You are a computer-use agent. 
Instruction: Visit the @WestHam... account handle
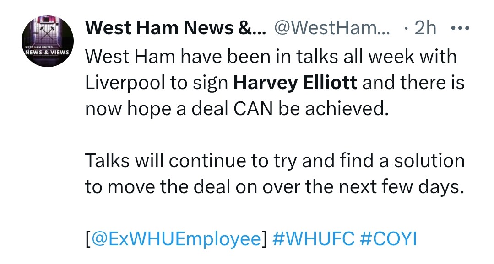[x=332, y=29]
